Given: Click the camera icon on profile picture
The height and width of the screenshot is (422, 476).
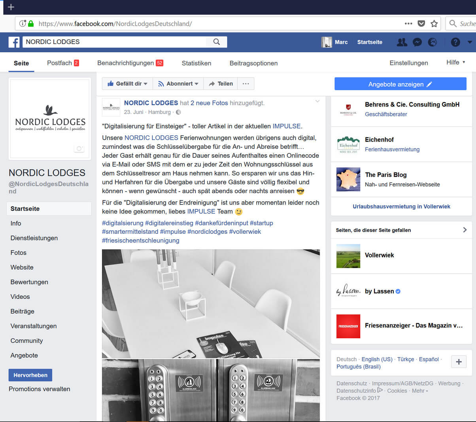Looking at the screenshot, I should (79, 149).
